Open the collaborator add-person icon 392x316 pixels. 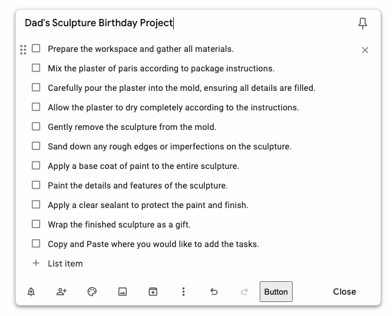[x=62, y=292]
